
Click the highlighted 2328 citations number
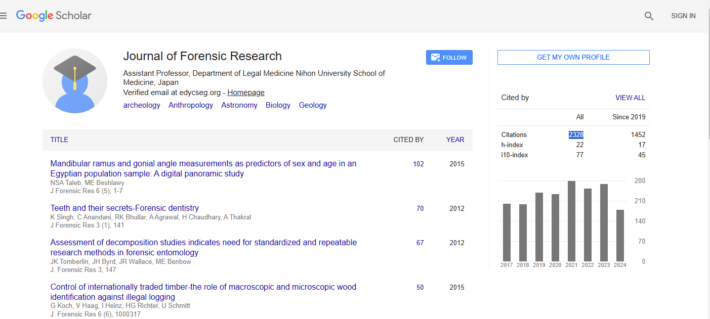575,134
